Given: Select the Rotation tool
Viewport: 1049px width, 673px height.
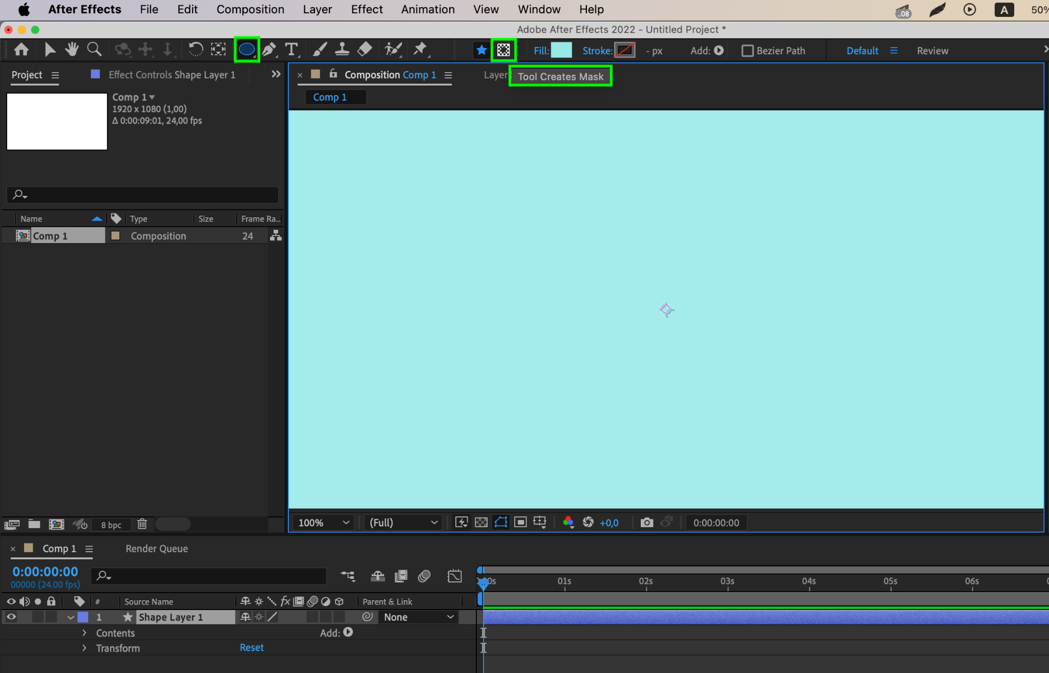Looking at the screenshot, I should click(x=195, y=50).
